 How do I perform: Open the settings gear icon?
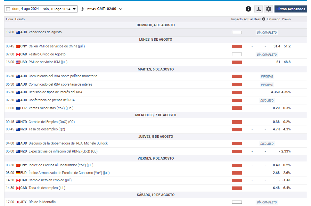pyautogui.click(x=268, y=9)
